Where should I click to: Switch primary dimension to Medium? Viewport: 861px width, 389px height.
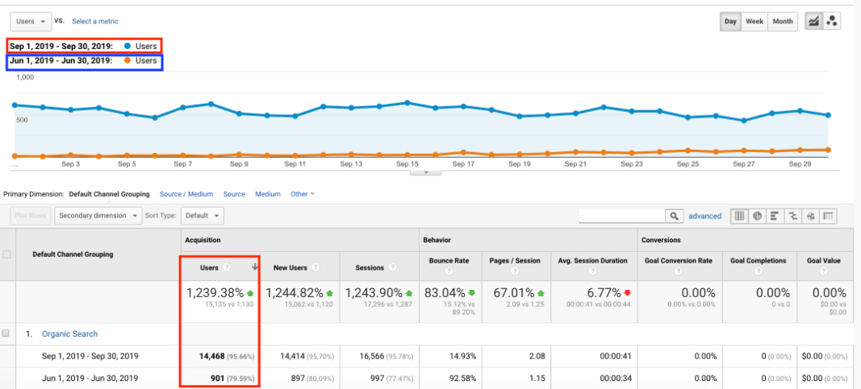pyautogui.click(x=268, y=194)
